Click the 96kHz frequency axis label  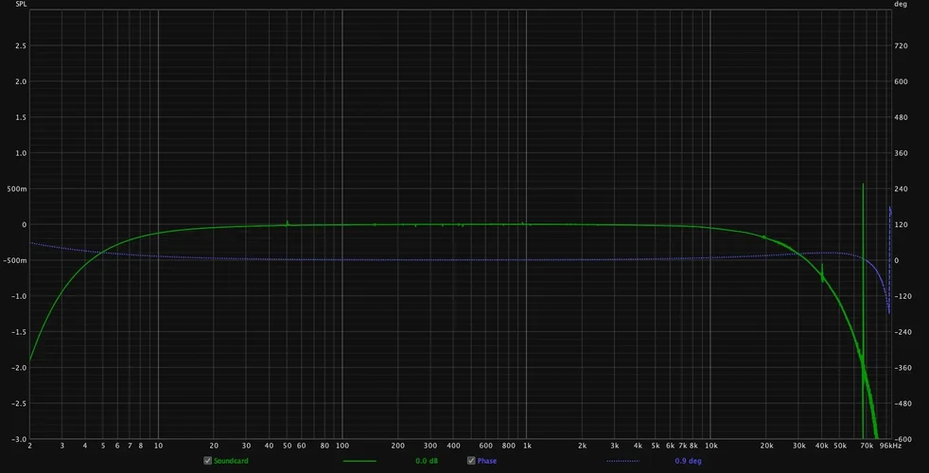pos(890,446)
